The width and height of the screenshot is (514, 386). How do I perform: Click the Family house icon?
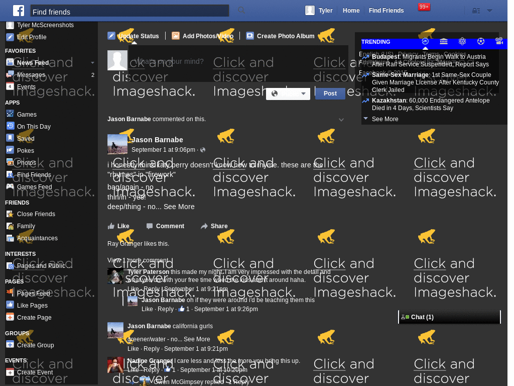pyautogui.click(x=10, y=226)
